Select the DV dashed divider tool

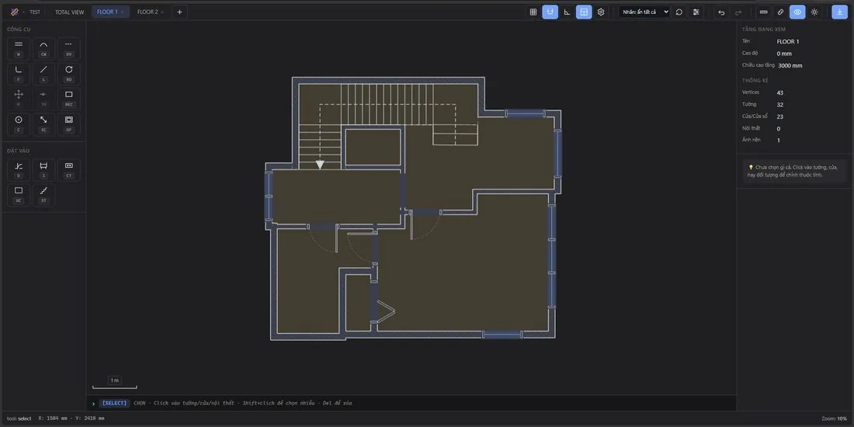(x=68, y=48)
